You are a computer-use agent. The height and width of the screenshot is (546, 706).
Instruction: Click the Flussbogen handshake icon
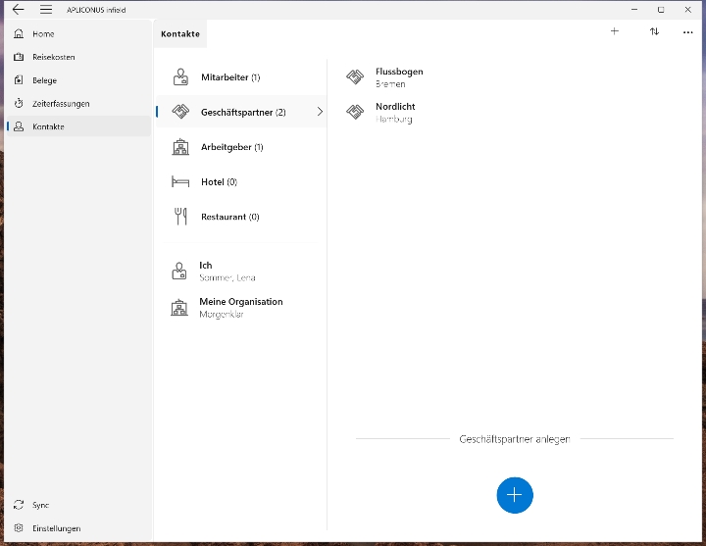coord(355,77)
